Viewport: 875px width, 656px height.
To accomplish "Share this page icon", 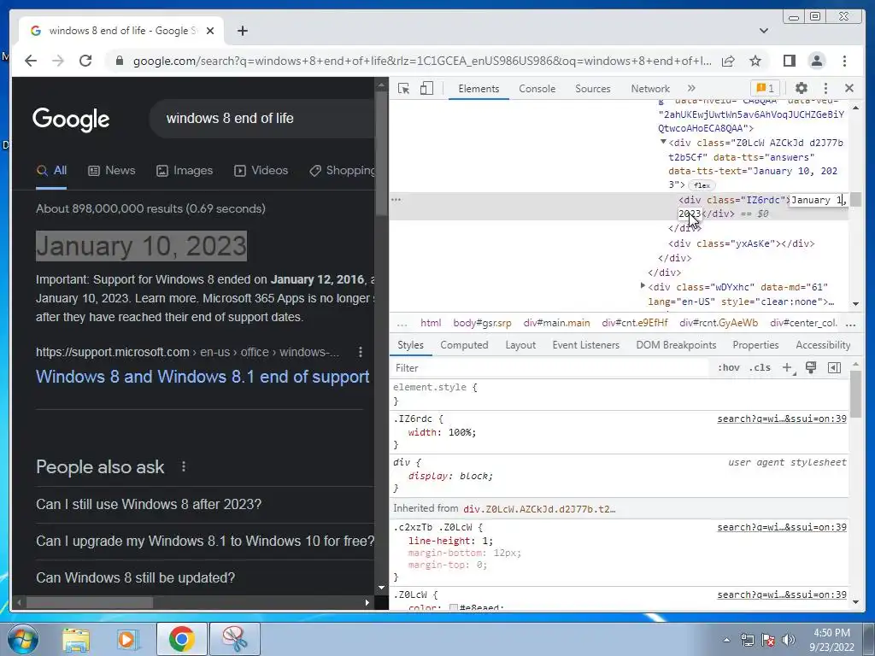I will pyautogui.click(x=728, y=61).
